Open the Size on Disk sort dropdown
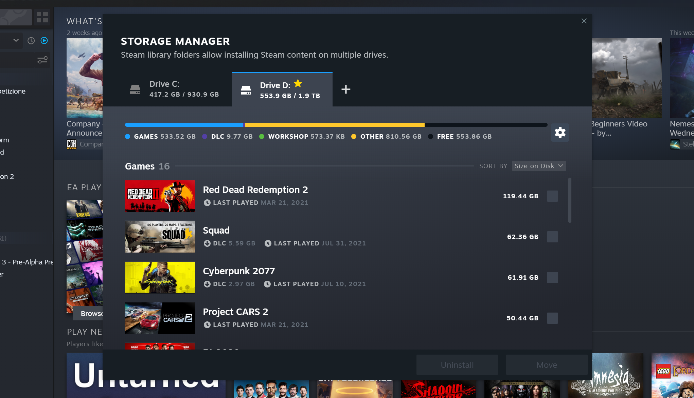Viewport: 694px width, 398px height. pyautogui.click(x=539, y=166)
